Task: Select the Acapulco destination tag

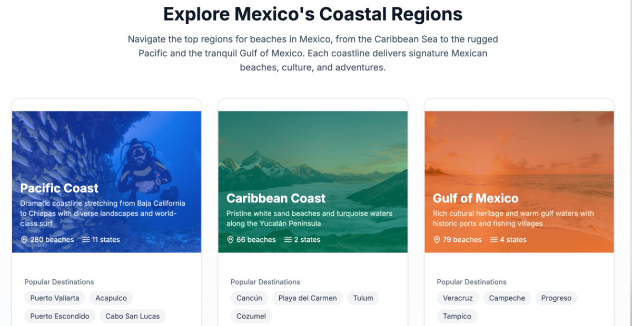Action: 111,298
